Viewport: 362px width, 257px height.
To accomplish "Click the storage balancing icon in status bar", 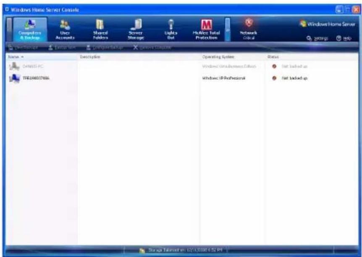I will [x=142, y=250].
